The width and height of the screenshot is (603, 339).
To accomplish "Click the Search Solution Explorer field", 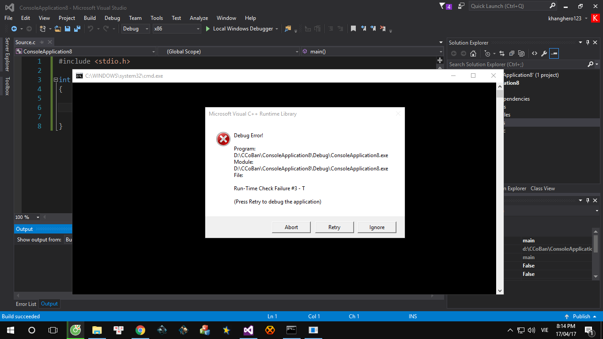I will click(x=517, y=64).
